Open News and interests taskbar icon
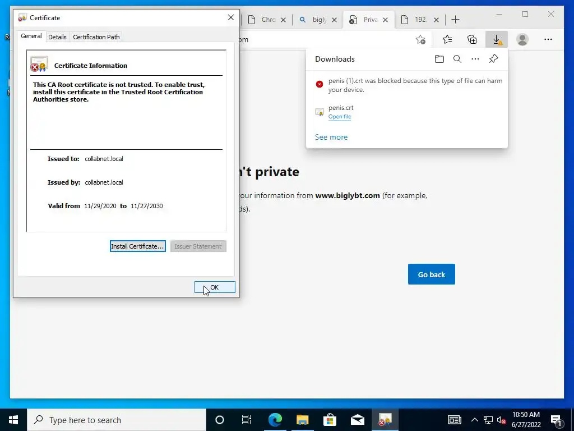574x431 pixels. [454, 420]
